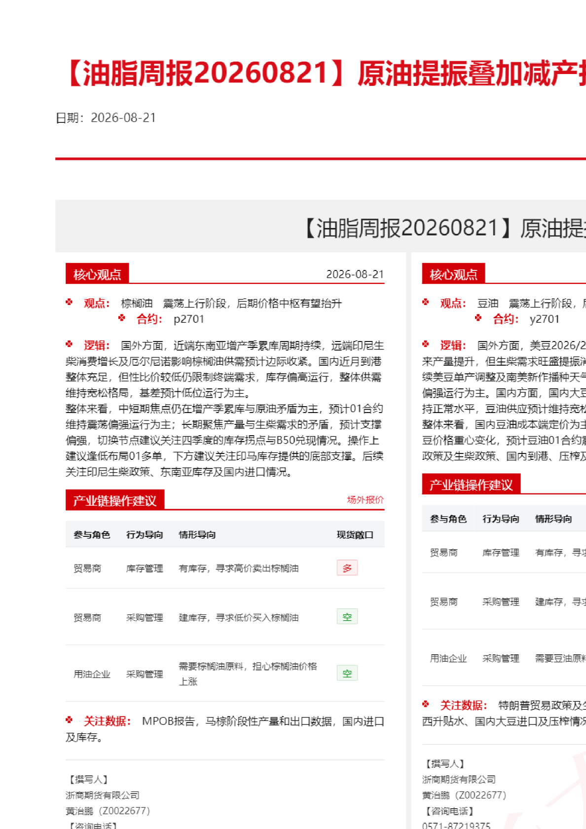Click the red 多 tag in 现货敞口 column
The width and height of the screenshot is (586, 829).
[x=347, y=568]
